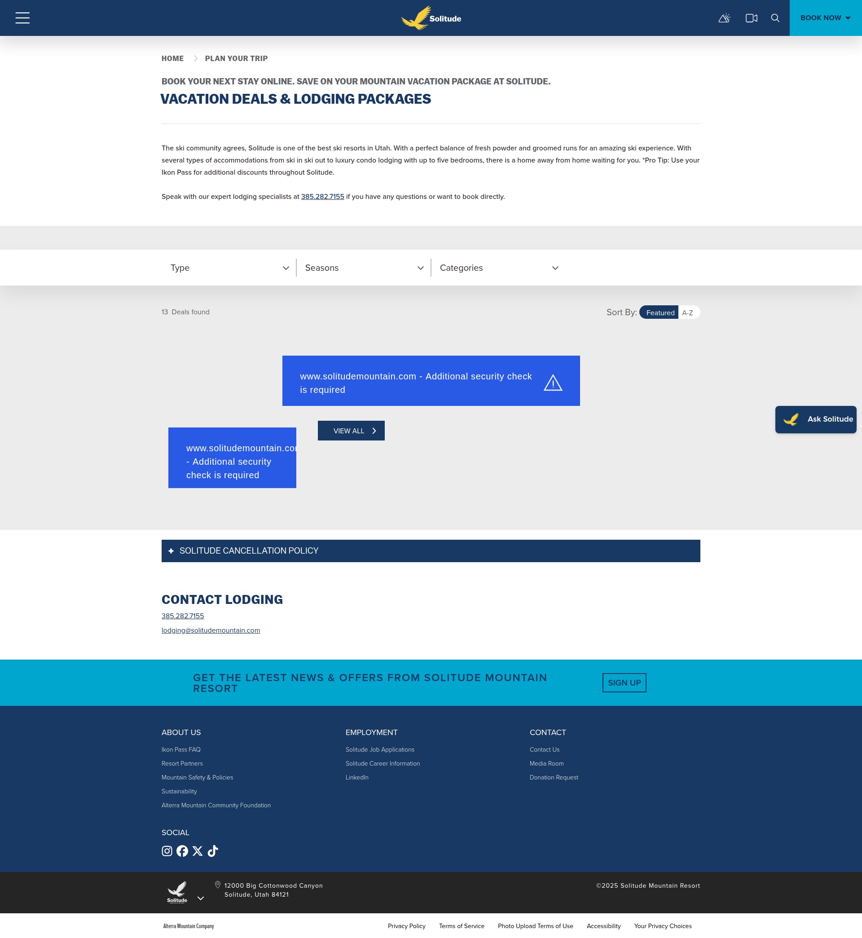862x938 pixels.
Task: Click the wide security check banner text
Action: coord(416,383)
